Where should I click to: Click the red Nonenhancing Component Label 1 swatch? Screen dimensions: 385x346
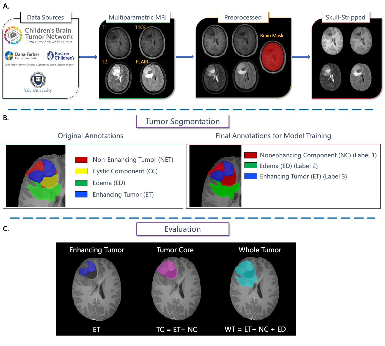click(x=251, y=155)
